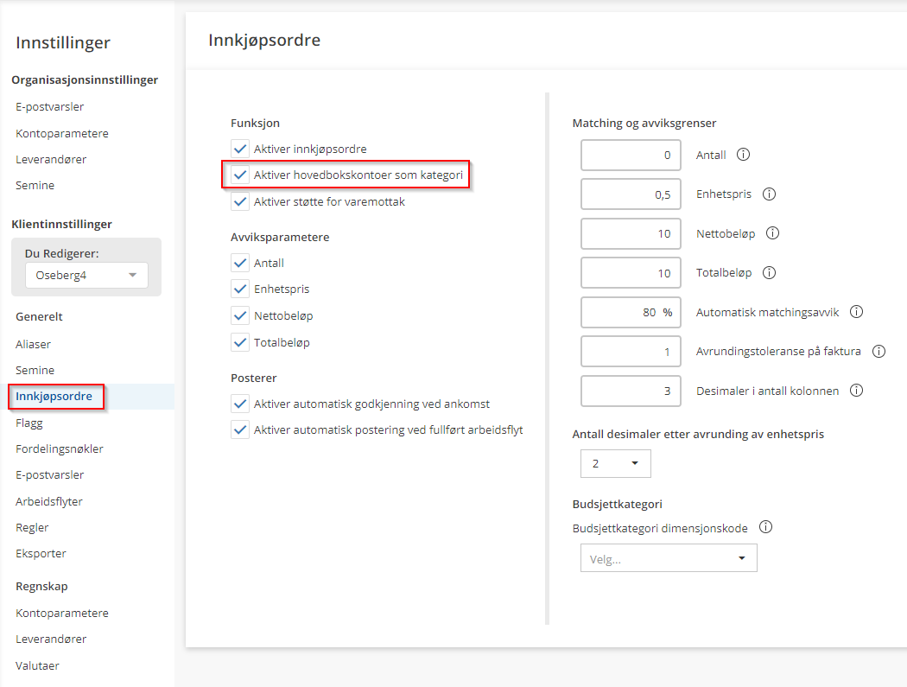Open Avrundingstoleranse på faktura info icon
Screen dimensions: 907x687
pyautogui.click(x=879, y=352)
